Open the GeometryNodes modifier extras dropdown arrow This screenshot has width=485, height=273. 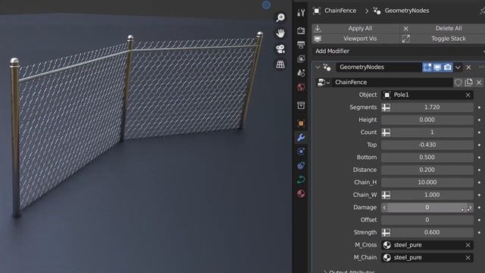click(458, 67)
